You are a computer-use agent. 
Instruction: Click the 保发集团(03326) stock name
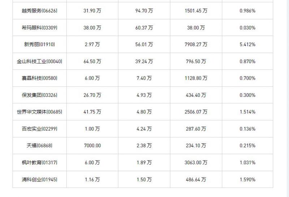(39, 95)
